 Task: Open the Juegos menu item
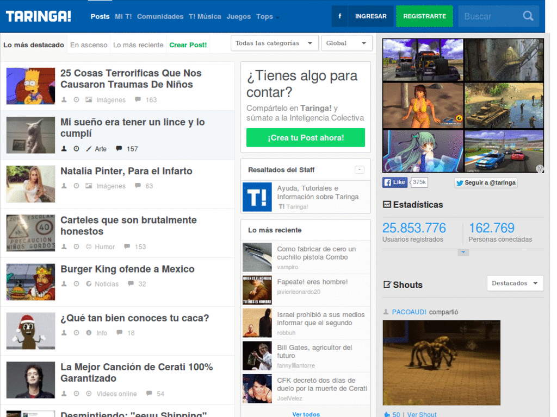pos(239,16)
